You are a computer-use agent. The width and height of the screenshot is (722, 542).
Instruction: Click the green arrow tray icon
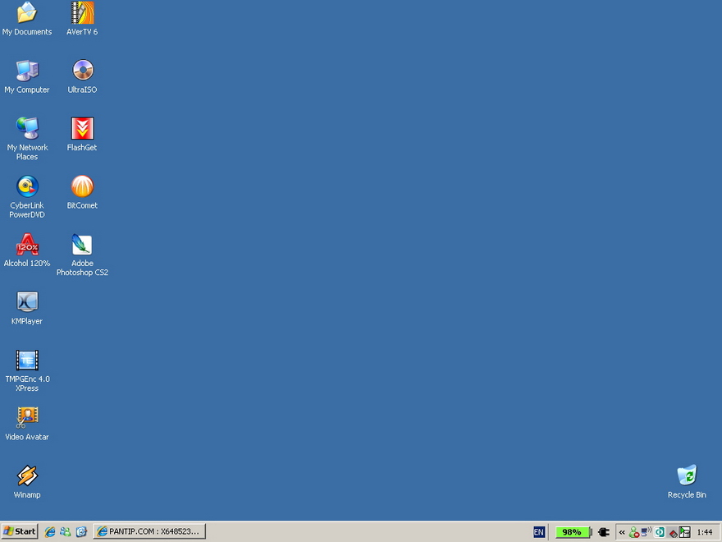click(685, 532)
